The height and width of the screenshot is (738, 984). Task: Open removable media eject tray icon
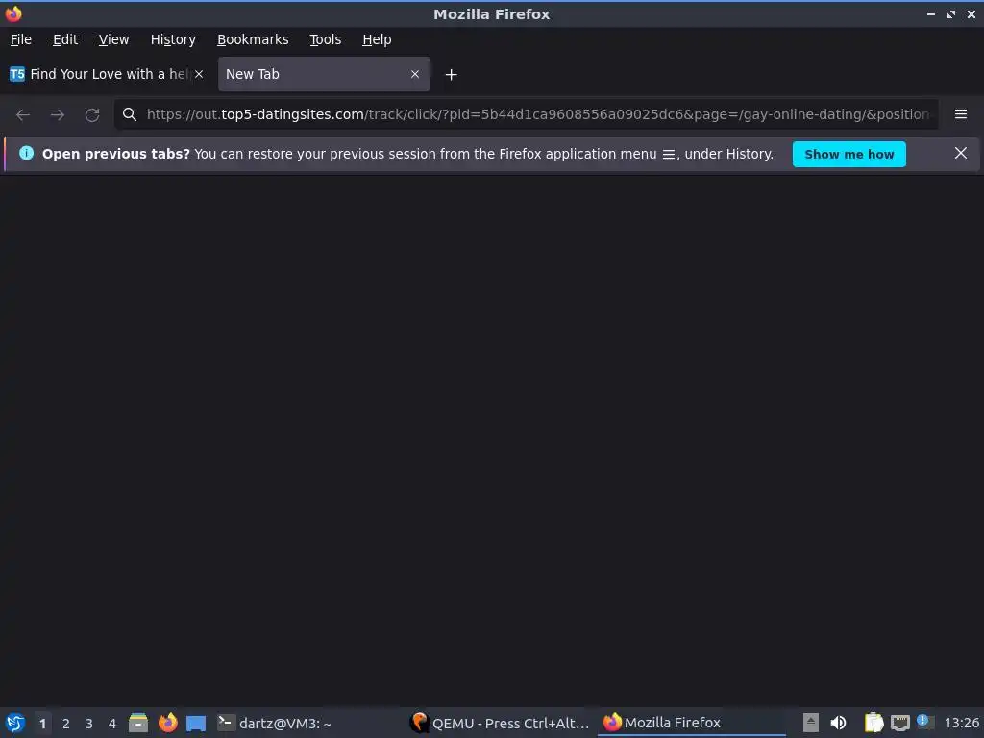click(x=810, y=723)
